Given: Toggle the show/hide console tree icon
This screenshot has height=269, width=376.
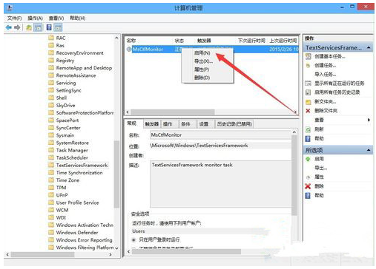Looking at the screenshot, I should pos(39,27).
